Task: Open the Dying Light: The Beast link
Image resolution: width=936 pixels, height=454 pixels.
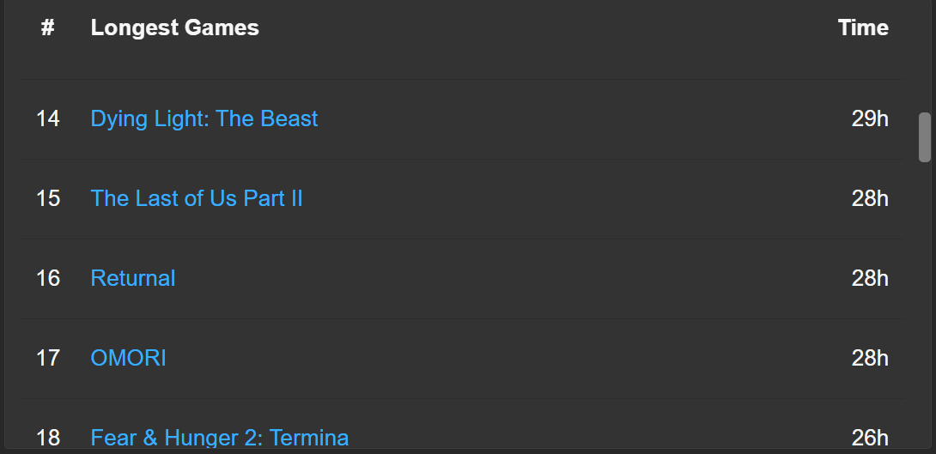Action: pos(204,118)
